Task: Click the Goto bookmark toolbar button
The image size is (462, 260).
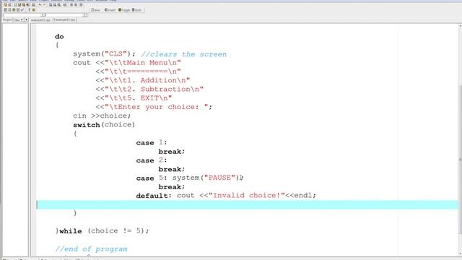Action: (x=136, y=10)
